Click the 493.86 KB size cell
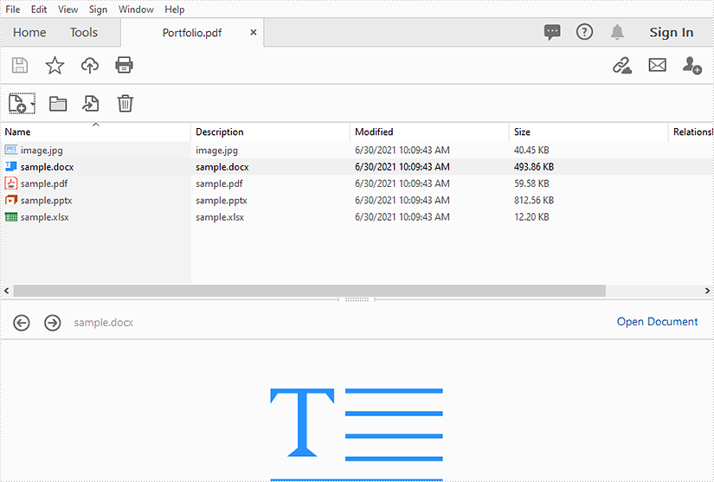Viewport: 714px width, 482px height. 534,167
